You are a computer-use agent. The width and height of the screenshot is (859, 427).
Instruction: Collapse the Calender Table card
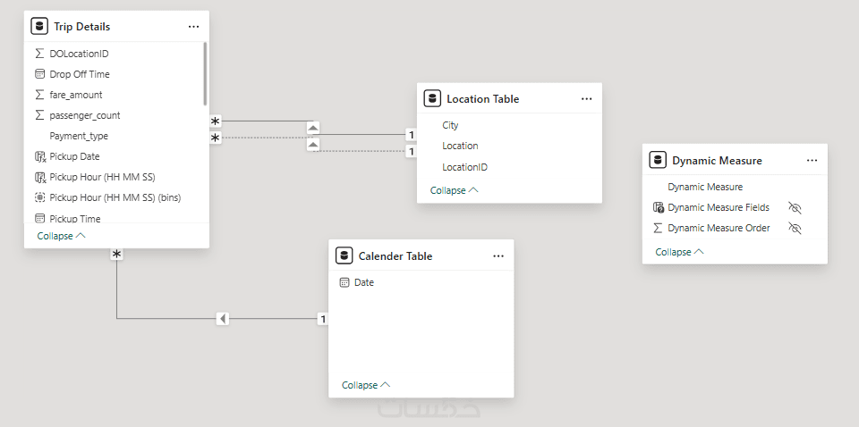pos(366,385)
